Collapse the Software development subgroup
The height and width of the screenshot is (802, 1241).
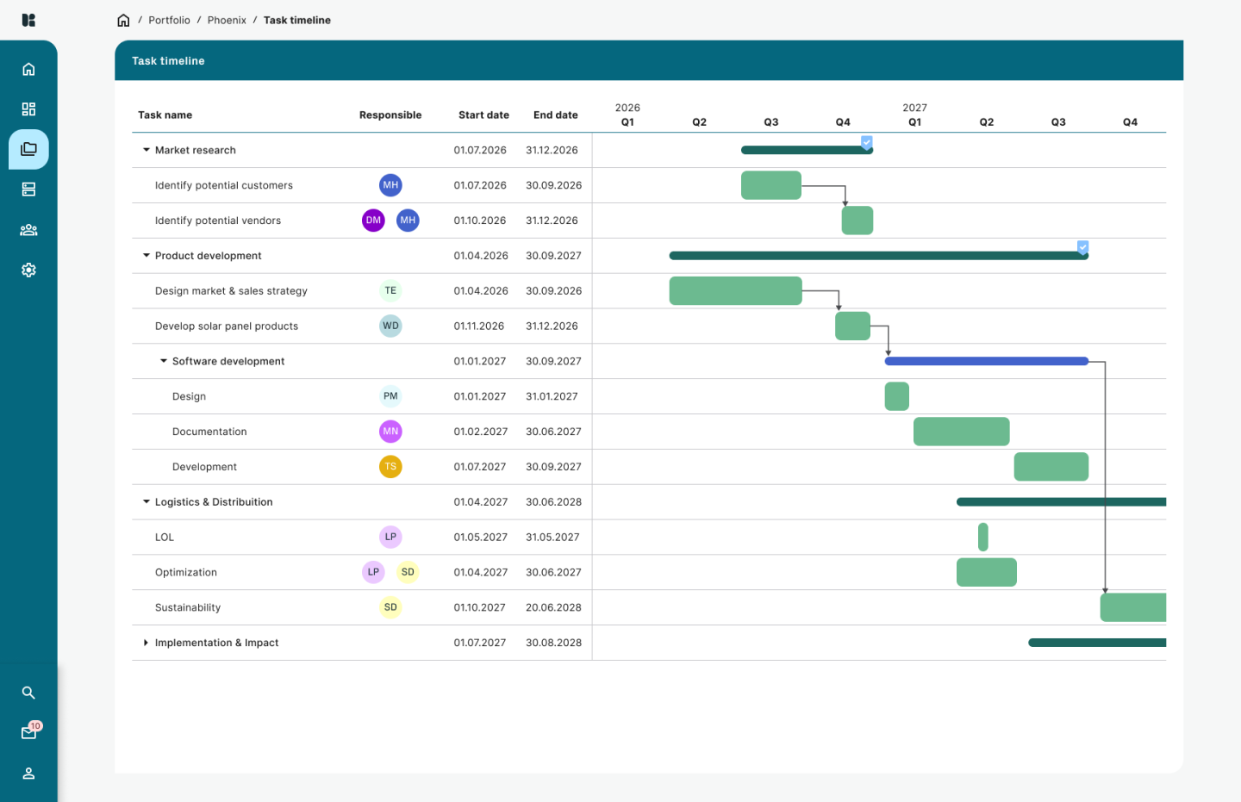coord(163,361)
